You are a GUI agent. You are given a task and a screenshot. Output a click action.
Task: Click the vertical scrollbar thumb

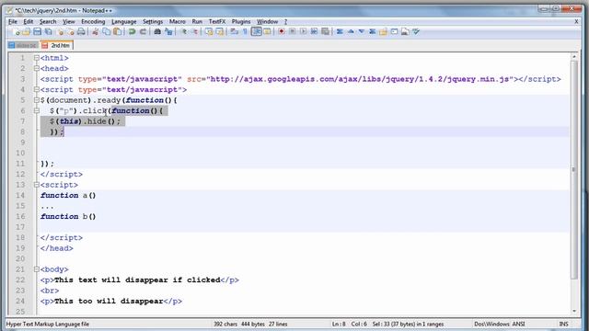click(x=574, y=169)
